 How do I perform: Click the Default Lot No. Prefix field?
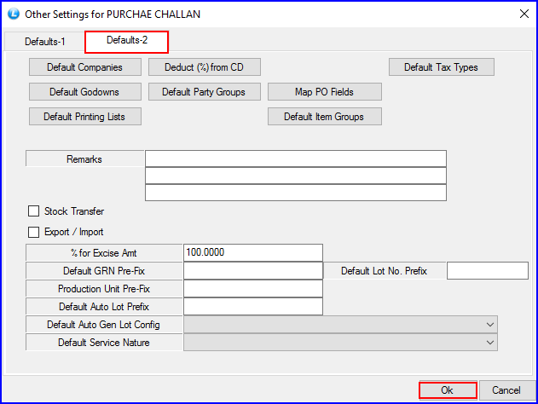(x=488, y=271)
